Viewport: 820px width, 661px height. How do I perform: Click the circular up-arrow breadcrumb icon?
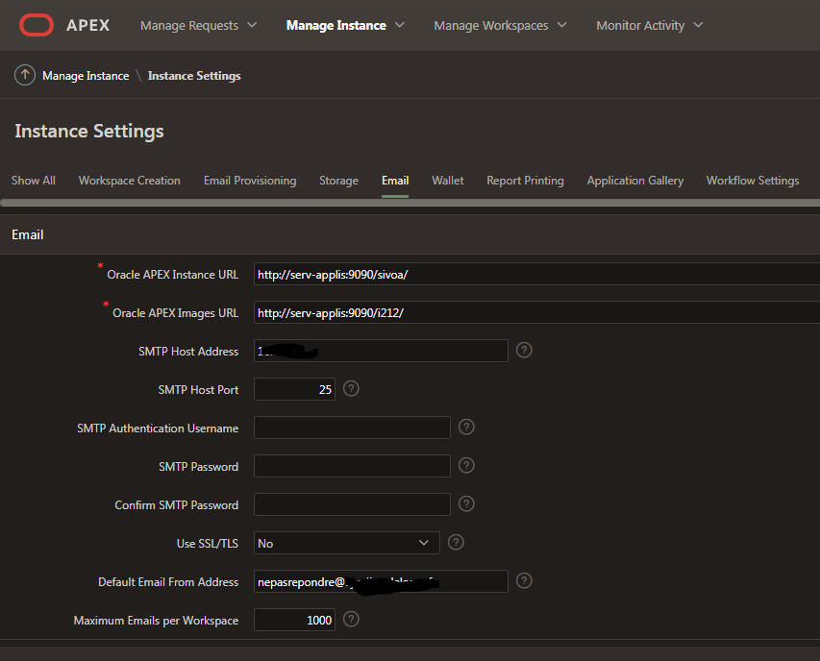[x=24, y=74]
